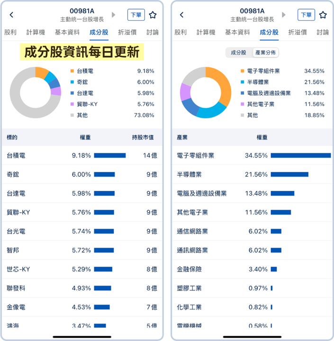Open 台積電 holding row

click(82, 155)
